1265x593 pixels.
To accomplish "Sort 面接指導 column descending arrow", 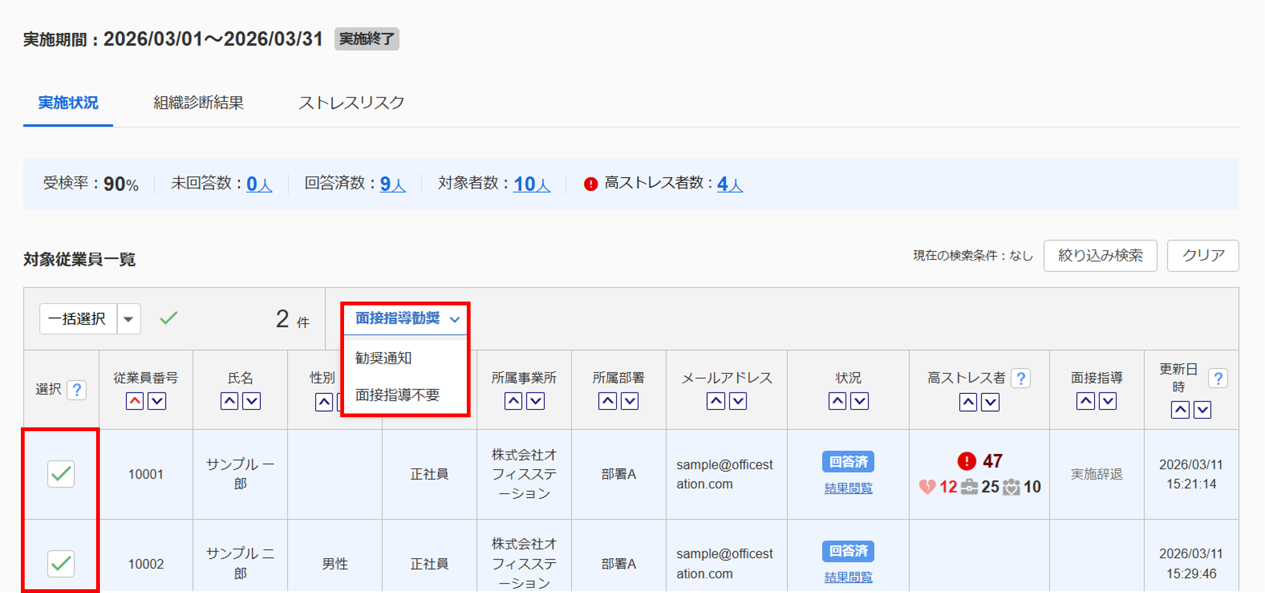I will coord(1108,401).
